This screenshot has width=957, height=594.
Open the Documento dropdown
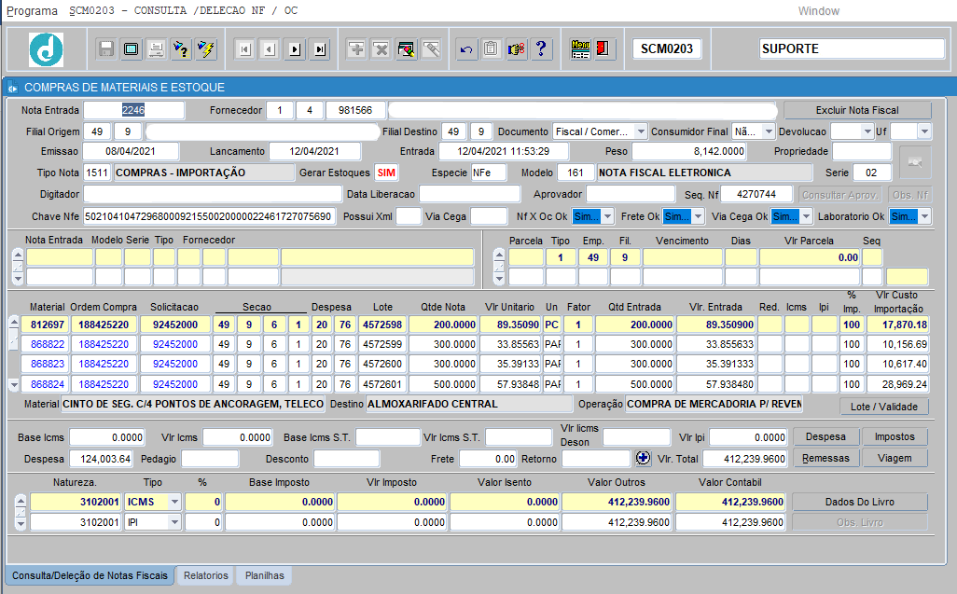coord(640,131)
